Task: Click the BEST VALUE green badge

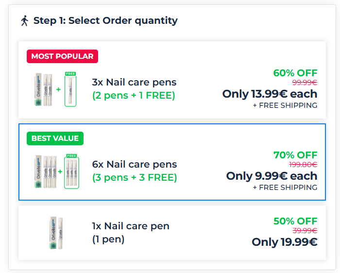Action: [x=55, y=138]
